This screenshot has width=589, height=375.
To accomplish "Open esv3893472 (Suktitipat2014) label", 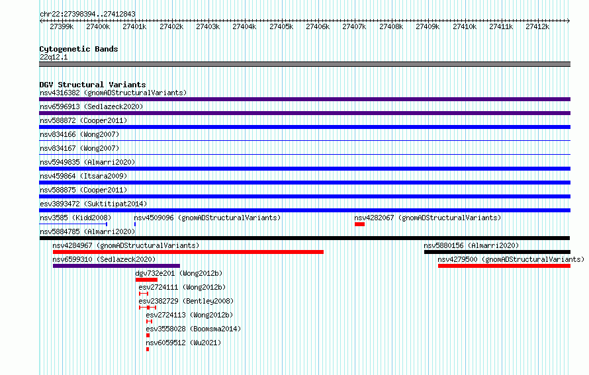I will [x=93, y=204].
